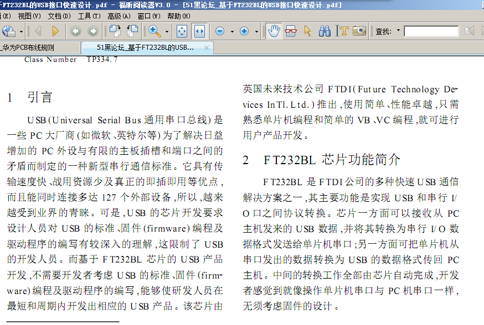
Task: Rotate page counterclockwise icon
Action: 133,31
